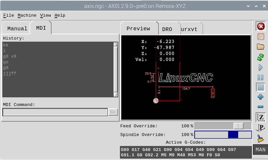Viewport: 268px width, 160px height.
Task: Click history scrollbar down arrow
Action: click(x=116, y=95)
